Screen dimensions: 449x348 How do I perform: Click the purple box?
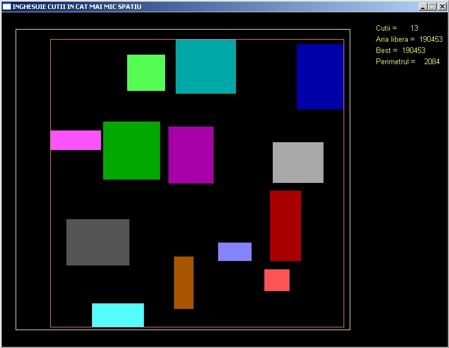tap(191, 155)
